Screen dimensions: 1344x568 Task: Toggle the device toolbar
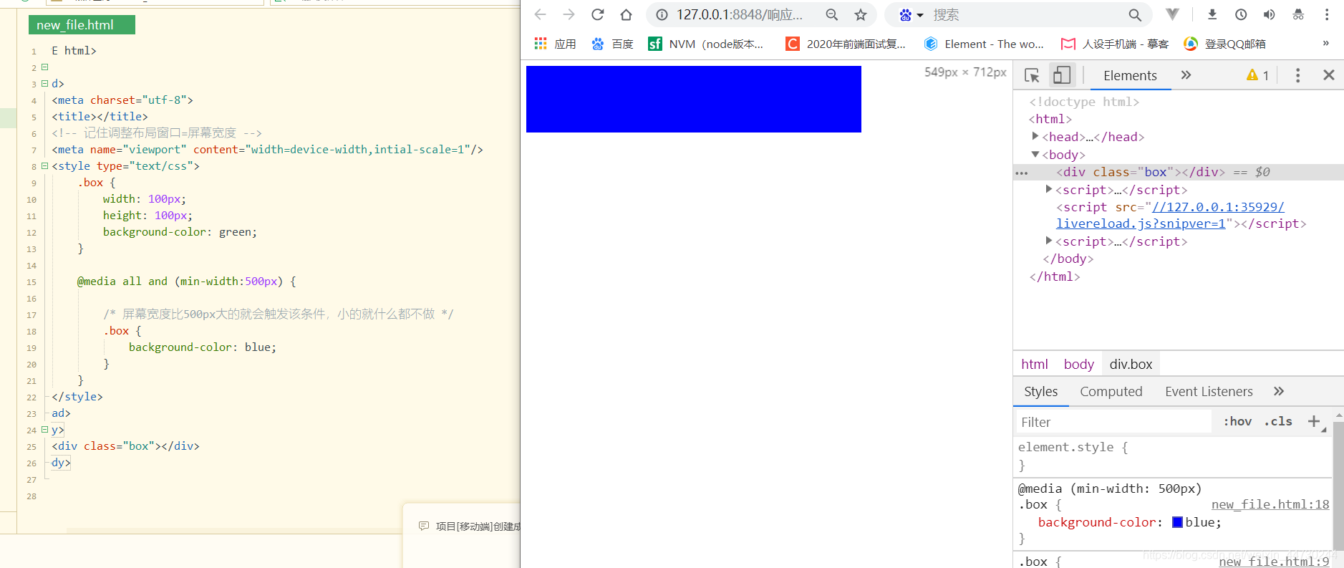(1062, 74)
